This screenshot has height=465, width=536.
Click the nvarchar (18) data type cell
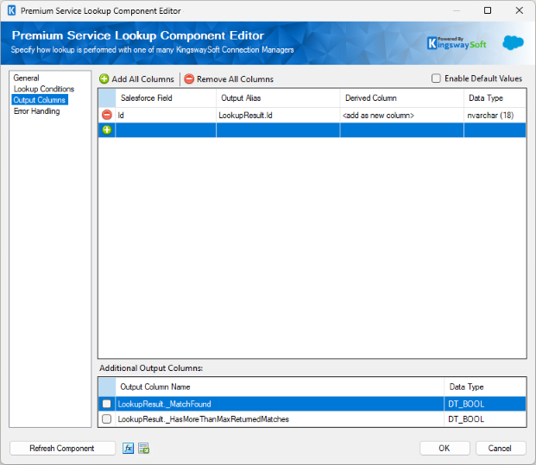click(x=495, y=115)
